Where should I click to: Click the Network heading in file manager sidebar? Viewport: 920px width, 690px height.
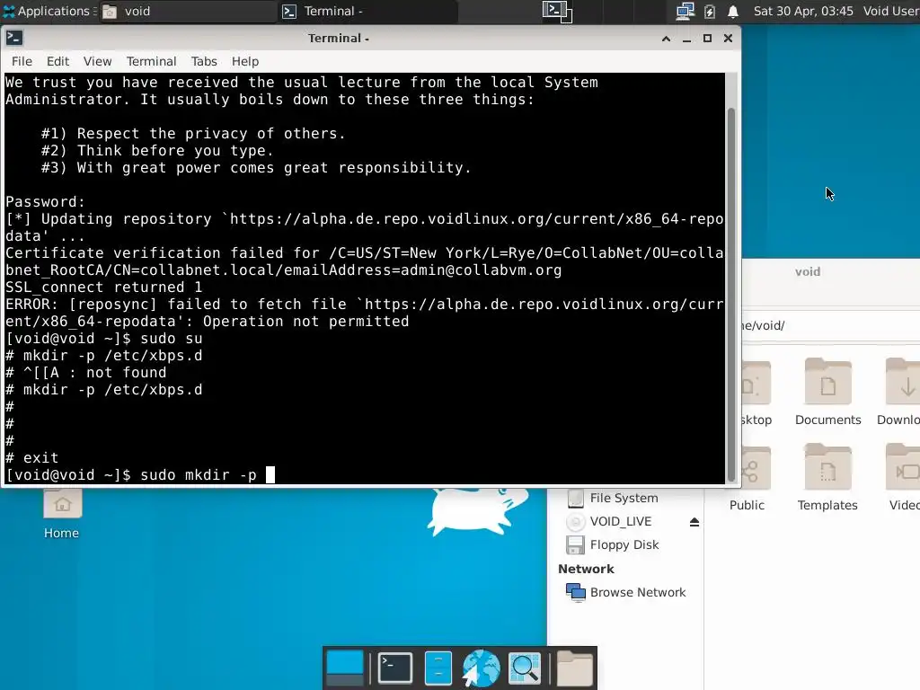pos(586,569)
